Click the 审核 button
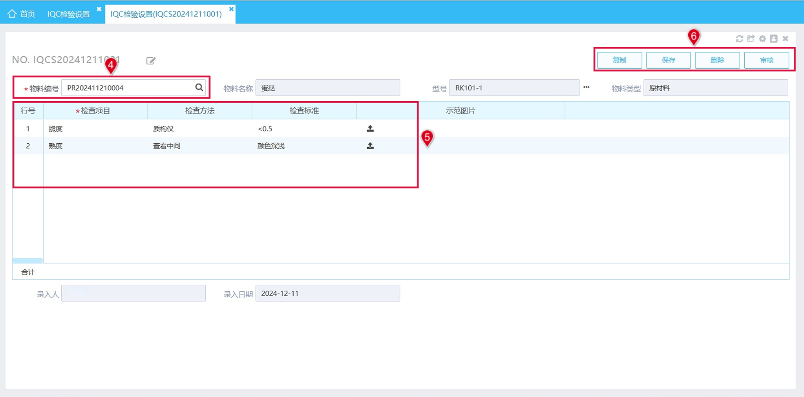Screen dimensions: 804x397 click(766, 60)
